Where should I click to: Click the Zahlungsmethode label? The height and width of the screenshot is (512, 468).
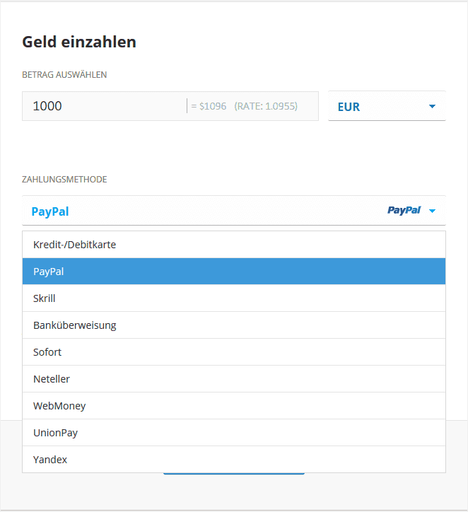coord(64,180)
